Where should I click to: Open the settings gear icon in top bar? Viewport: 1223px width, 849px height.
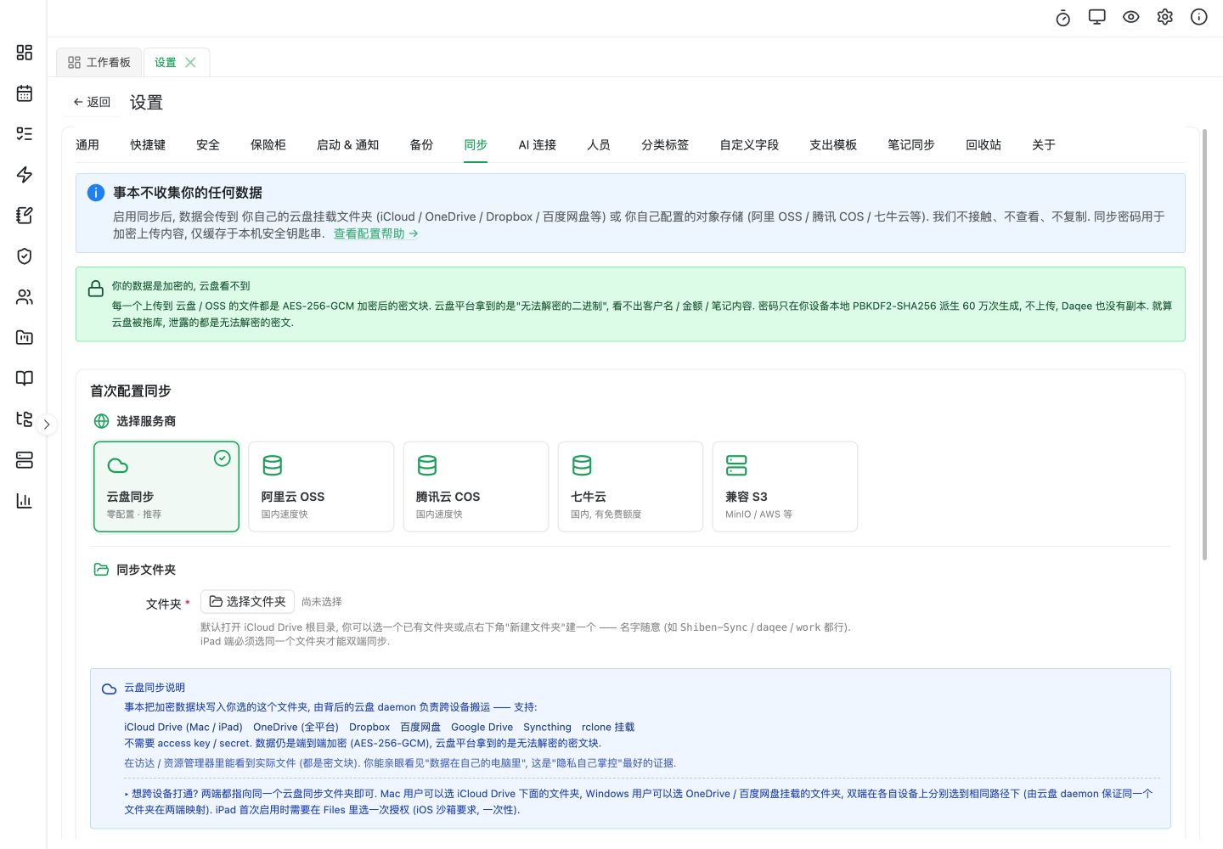(x=1165, y=17)
